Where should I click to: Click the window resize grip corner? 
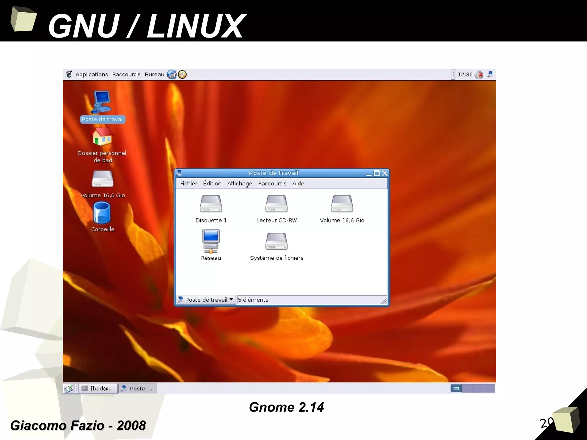click(x=384, y=300)
